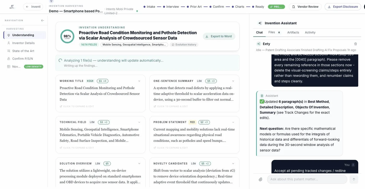Attach a file with the paperclip icon
365x189 pixels.
[x=260, y=179]
